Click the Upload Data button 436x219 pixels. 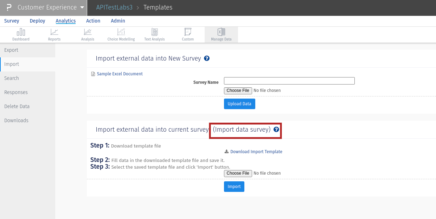(239, 104)
